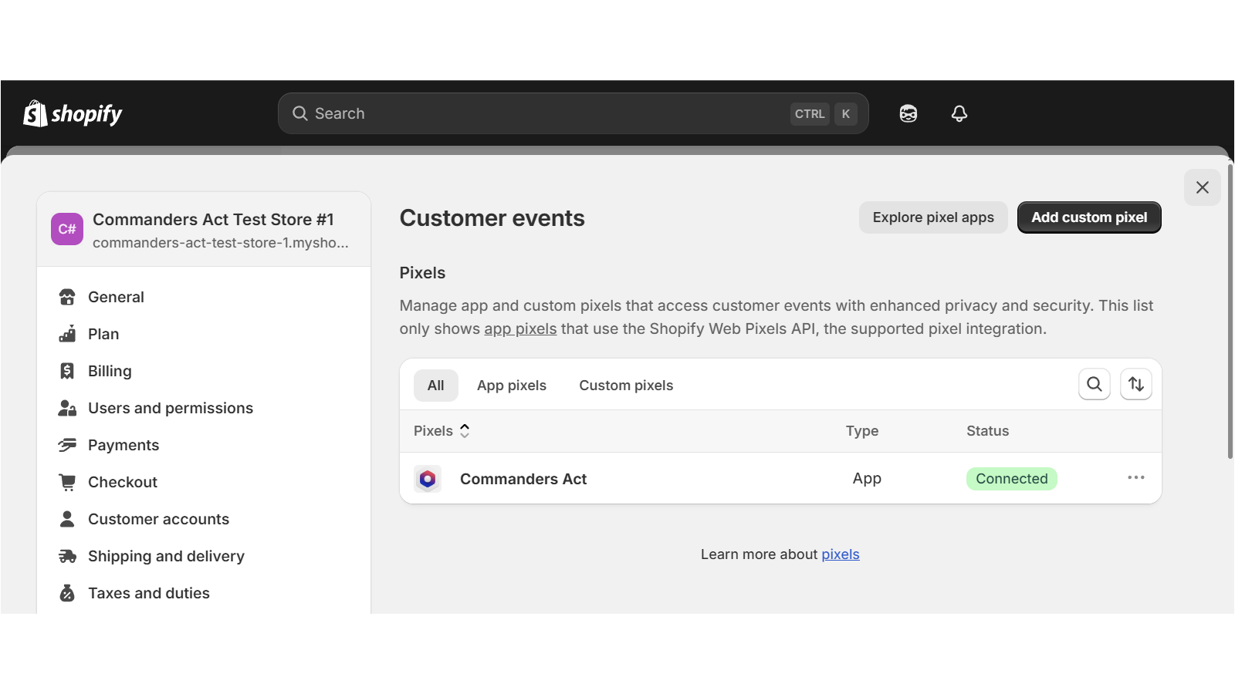Focus the Search input field
This screenshot has width=1235, height=694.
tap(573, 113)
